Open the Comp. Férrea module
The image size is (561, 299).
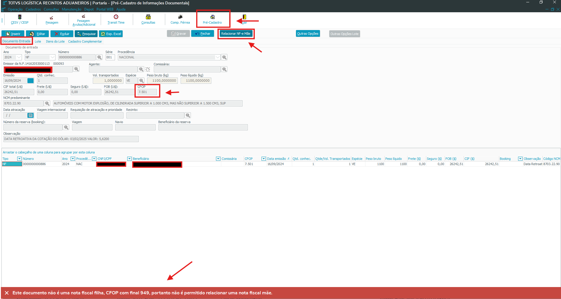pyautogui.click(x=180, y=20)
